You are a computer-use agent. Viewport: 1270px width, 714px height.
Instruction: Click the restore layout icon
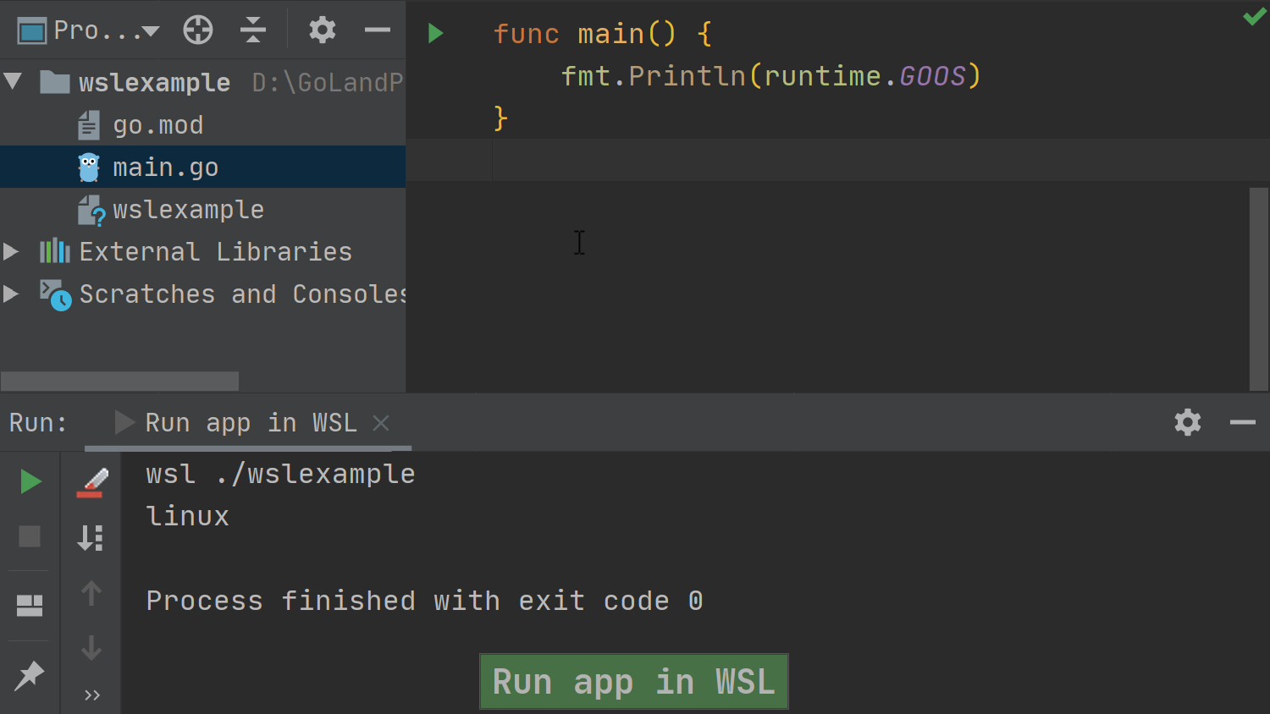[x=30, y=605]
